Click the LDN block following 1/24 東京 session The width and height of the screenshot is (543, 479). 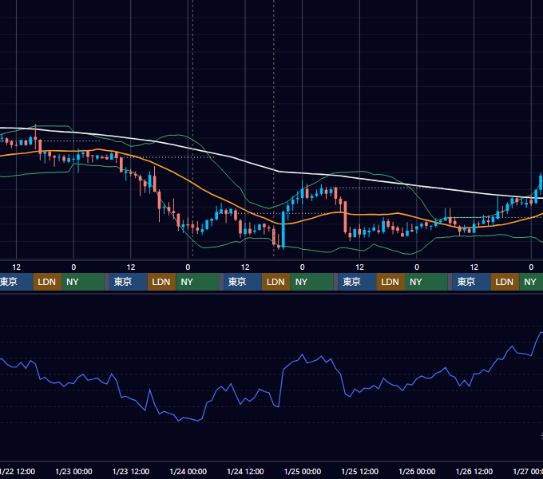[276, 282]
